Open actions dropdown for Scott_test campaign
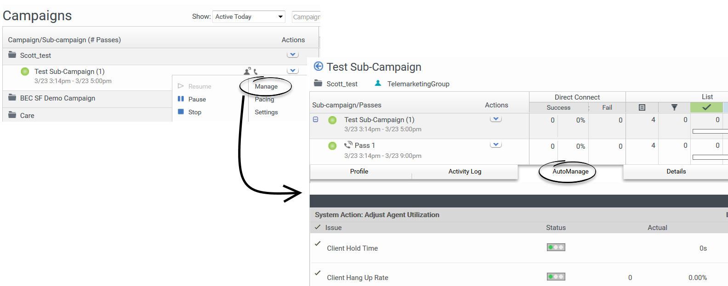 [293, 55]
